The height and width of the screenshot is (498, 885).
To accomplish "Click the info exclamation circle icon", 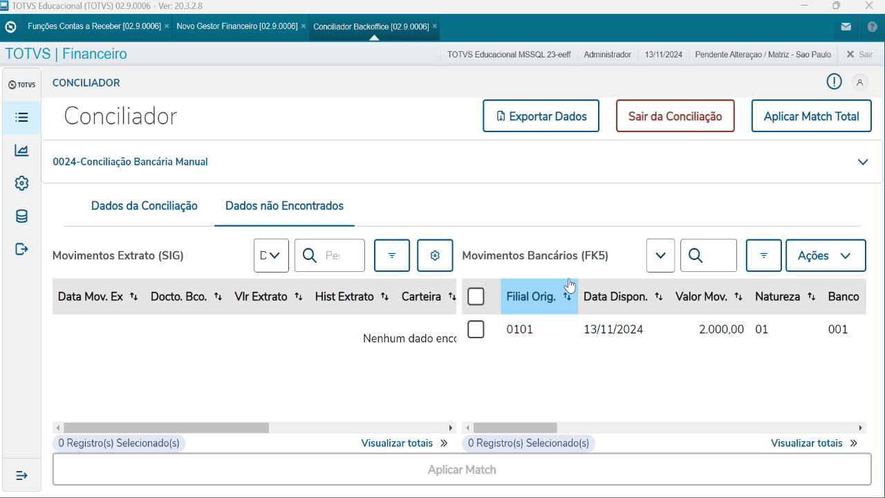I will [835, 82].
